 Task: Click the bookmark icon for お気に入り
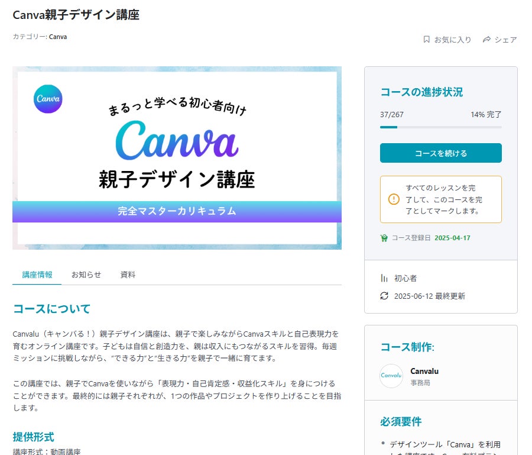click(426, 40)
